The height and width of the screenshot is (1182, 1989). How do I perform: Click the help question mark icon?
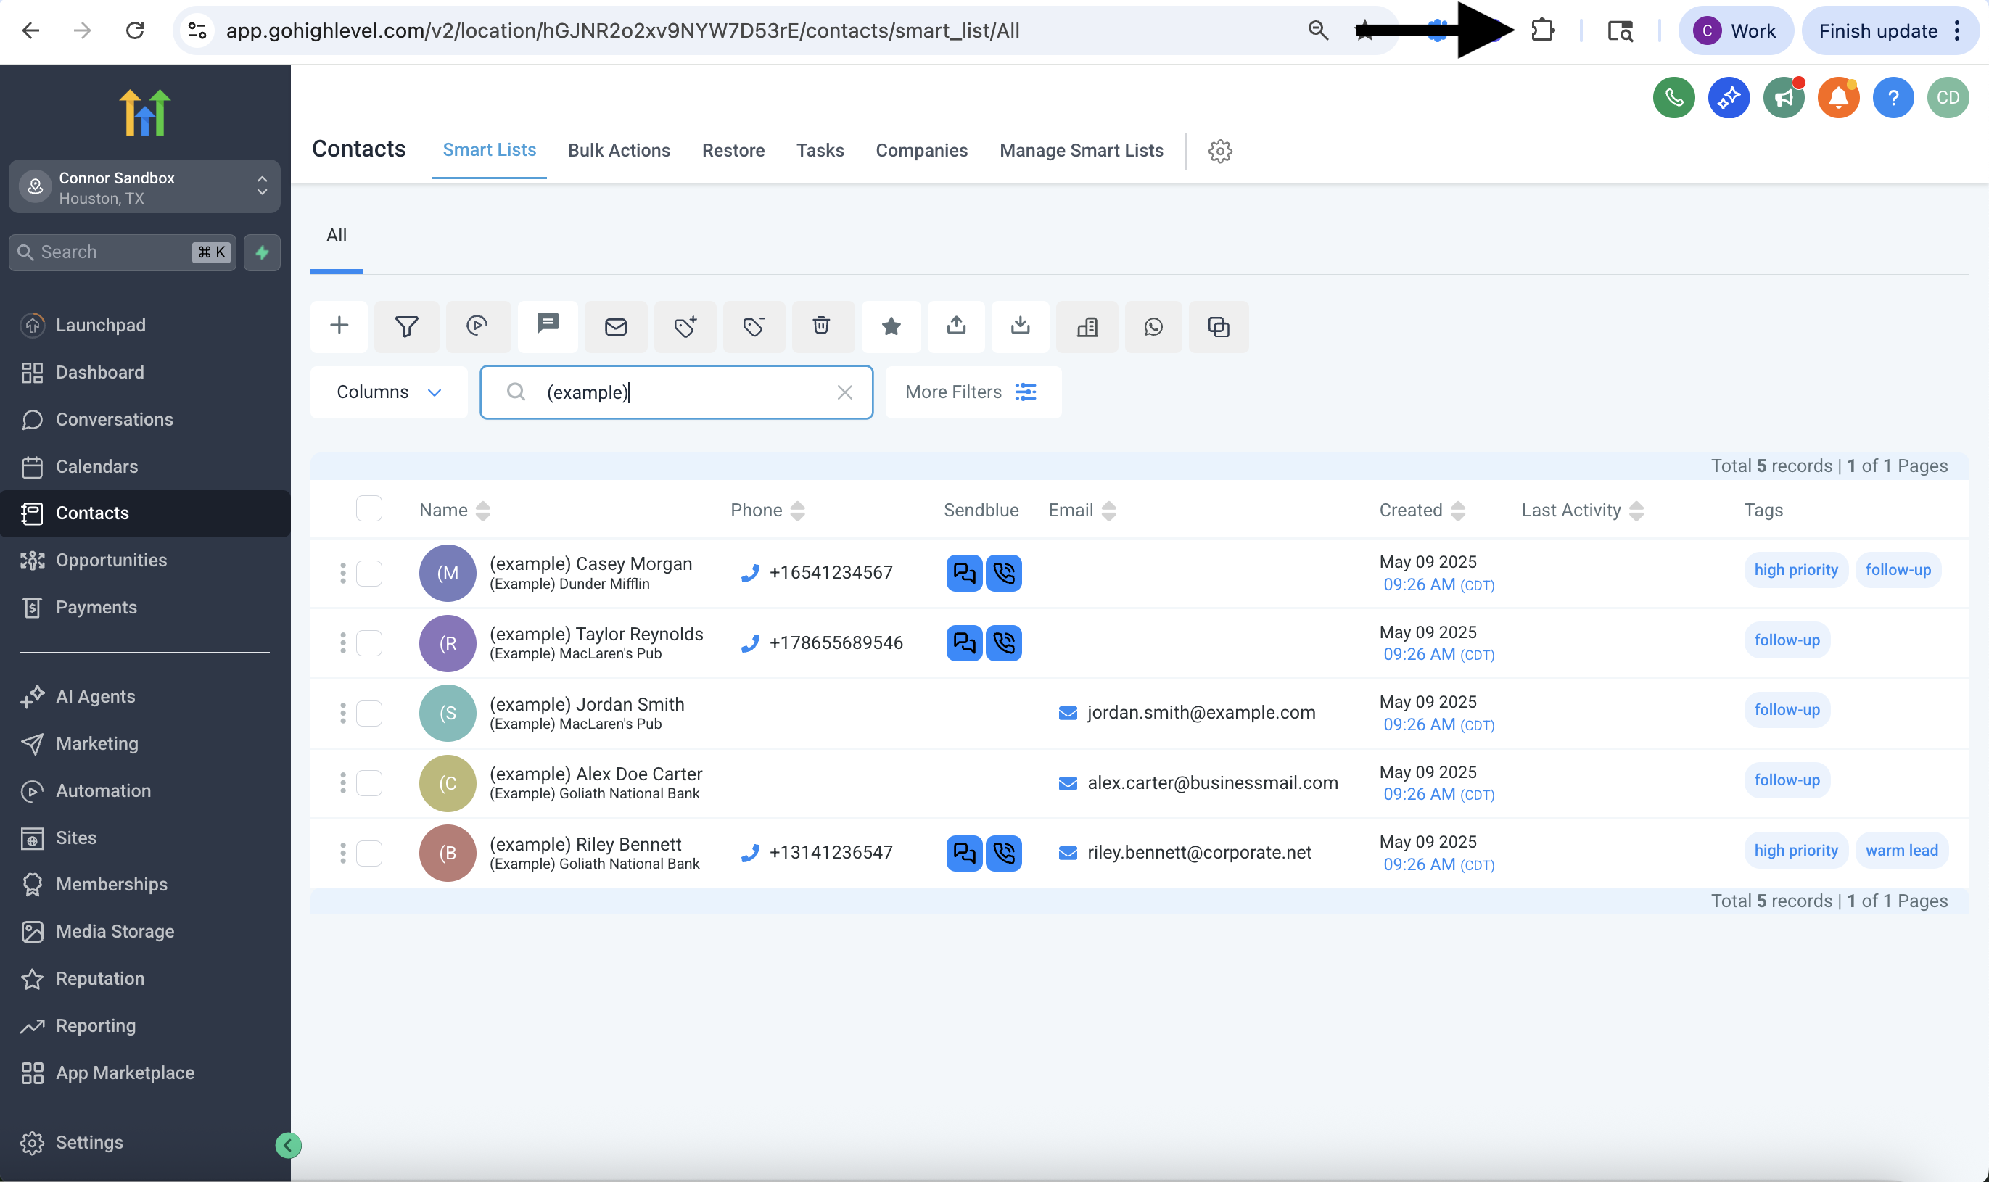point(1893,97)
